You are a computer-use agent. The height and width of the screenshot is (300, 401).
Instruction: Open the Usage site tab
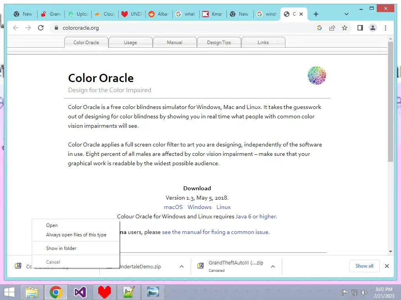pyautogui.click(x=130, y=43)
